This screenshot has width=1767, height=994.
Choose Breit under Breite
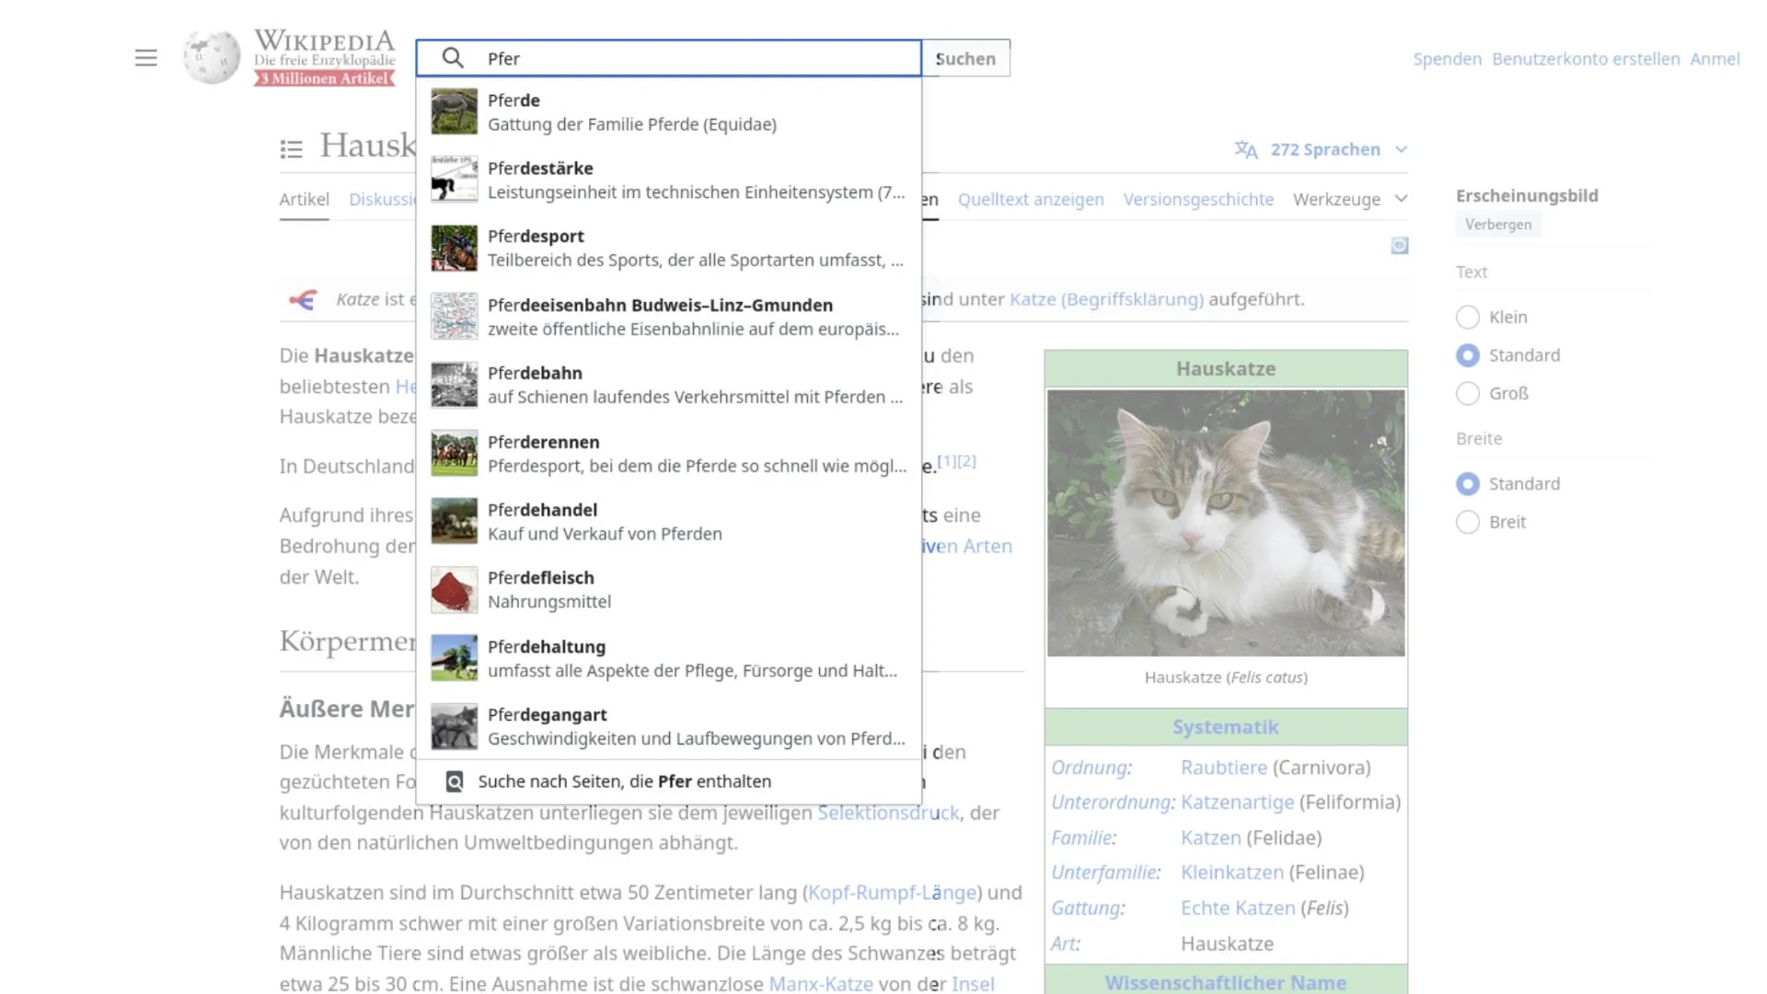point(1468,522)
